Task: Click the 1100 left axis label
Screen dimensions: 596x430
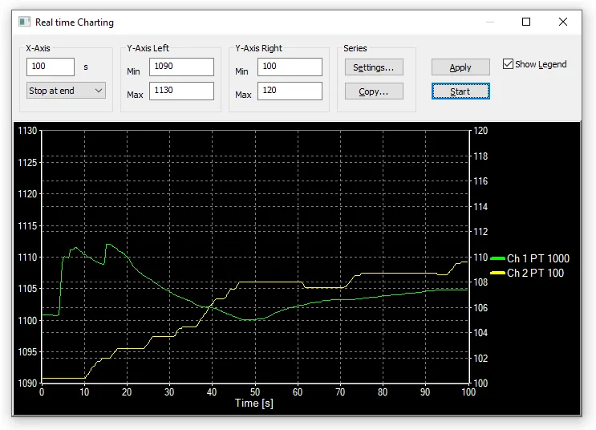Action: click(x=27, y=321)
